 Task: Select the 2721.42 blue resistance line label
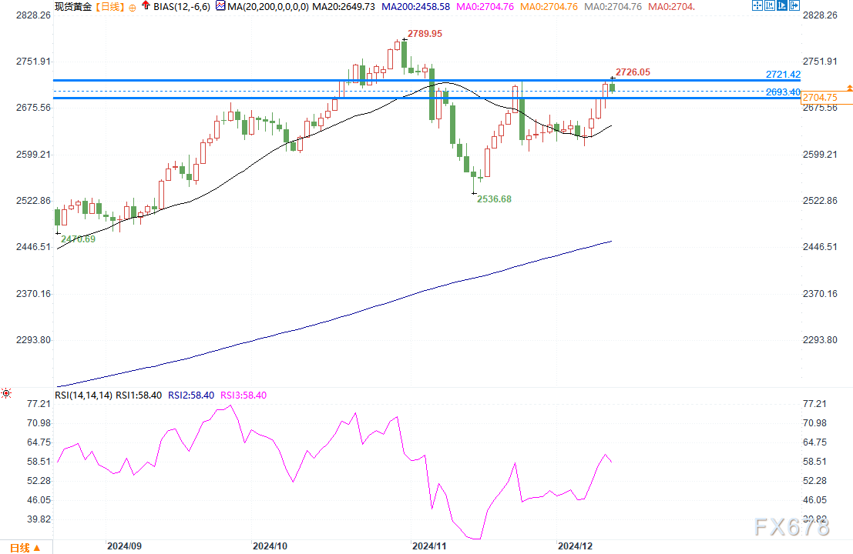pyautogui.click(x=781, y=75)
